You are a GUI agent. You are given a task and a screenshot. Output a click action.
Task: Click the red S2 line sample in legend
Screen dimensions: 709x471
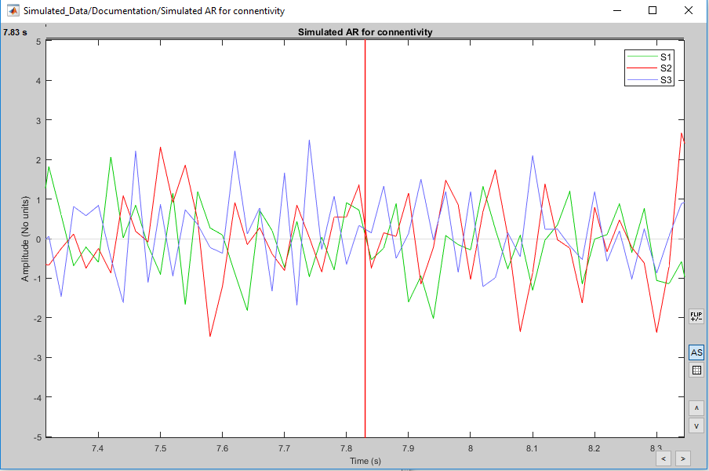click(x=640, y=68)
